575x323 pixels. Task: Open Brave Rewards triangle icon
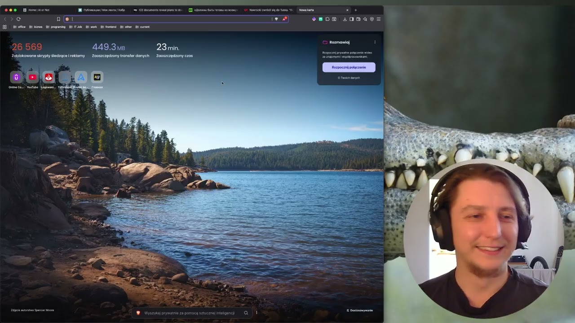284,19
